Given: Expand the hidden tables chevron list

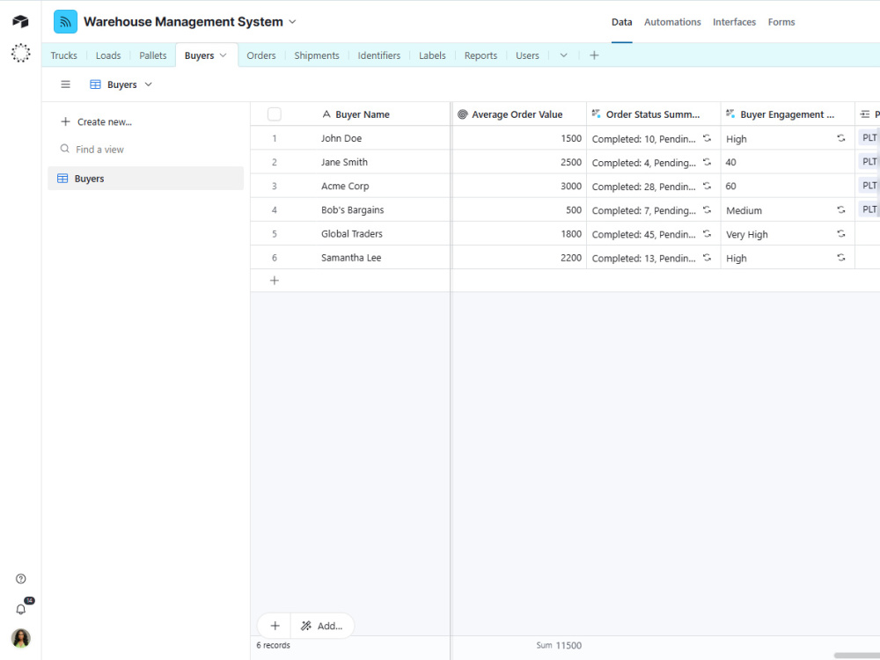Looking at the screenshot, I should (x=563, y=55).
